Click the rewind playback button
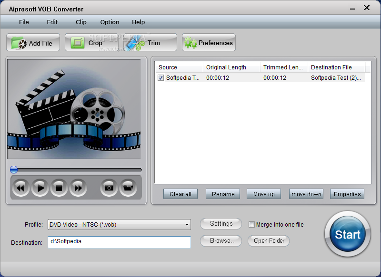Image resolution: width=381 pixels, height=277 pixels. 20,188
